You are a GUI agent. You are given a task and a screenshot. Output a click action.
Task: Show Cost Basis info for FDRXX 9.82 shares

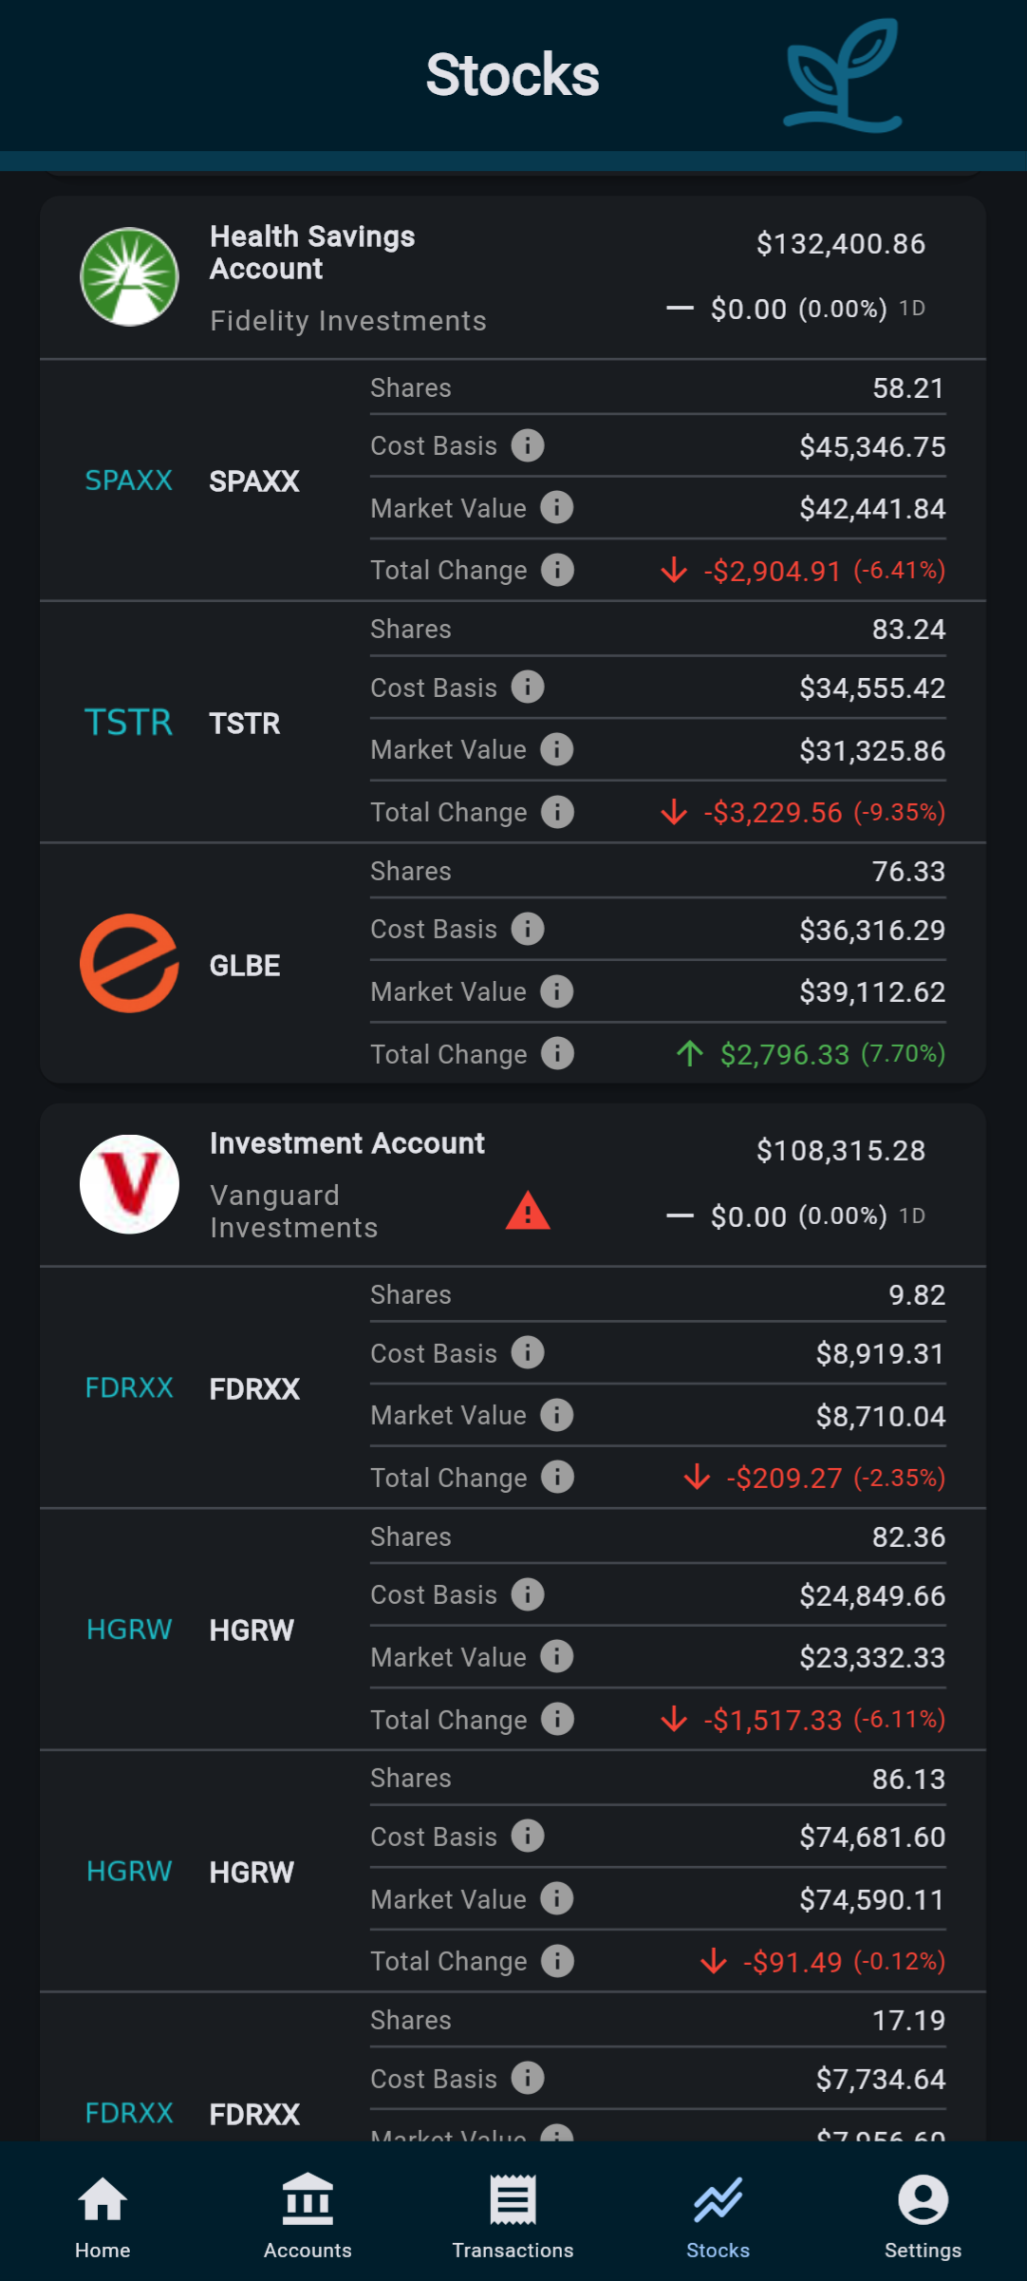pyautogui.click(x=528, y=1352)
